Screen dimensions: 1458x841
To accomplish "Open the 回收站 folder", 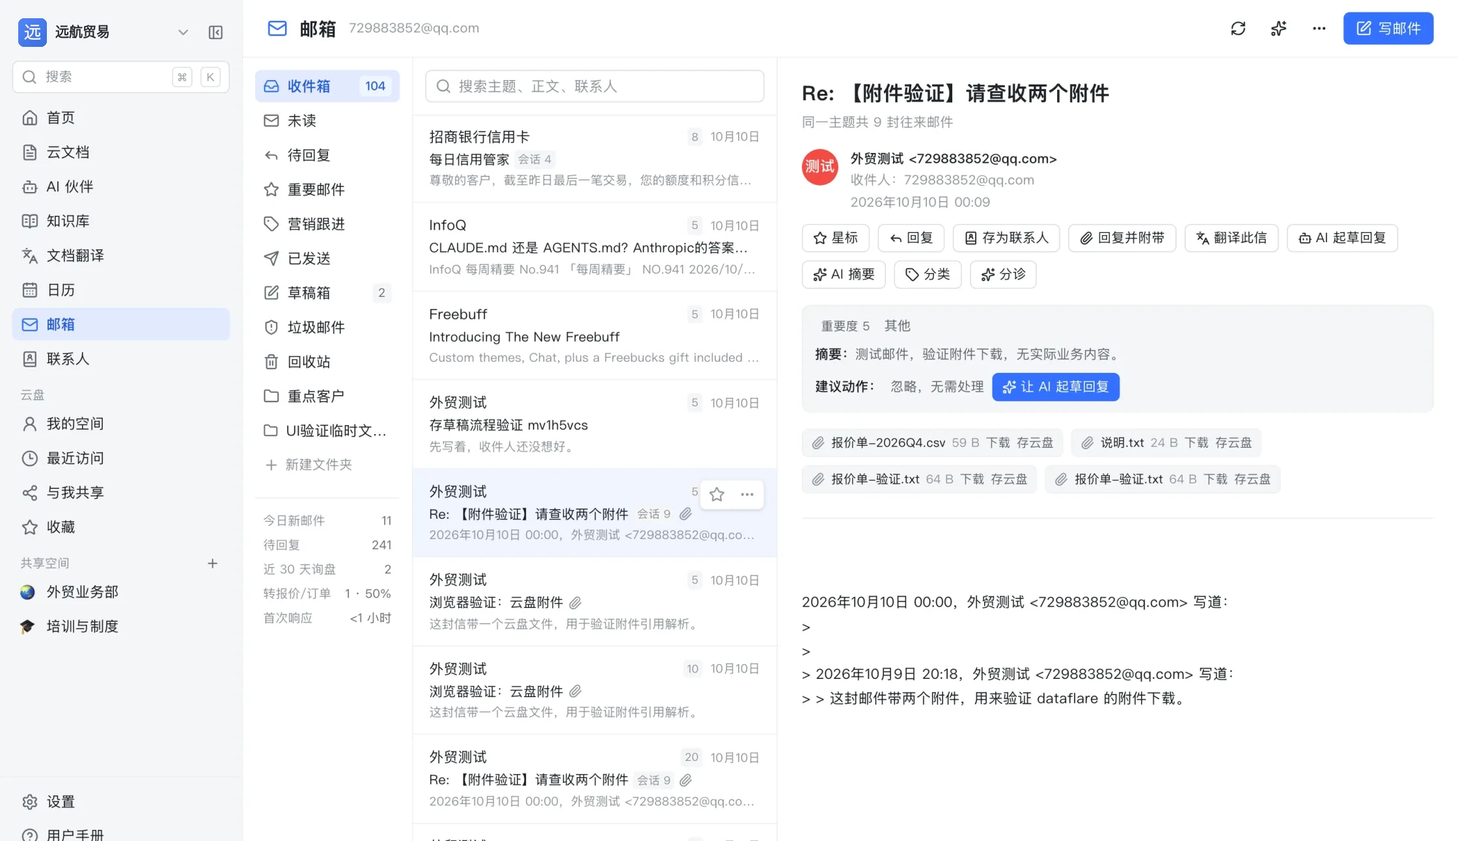I will pyautogui.click(x=327, y=362).
